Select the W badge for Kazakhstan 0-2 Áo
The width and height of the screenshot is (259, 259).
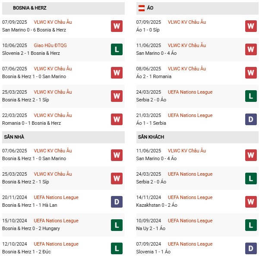[x=251, y=201]
